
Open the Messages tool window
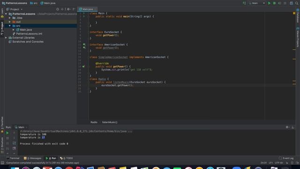[32, 158]
